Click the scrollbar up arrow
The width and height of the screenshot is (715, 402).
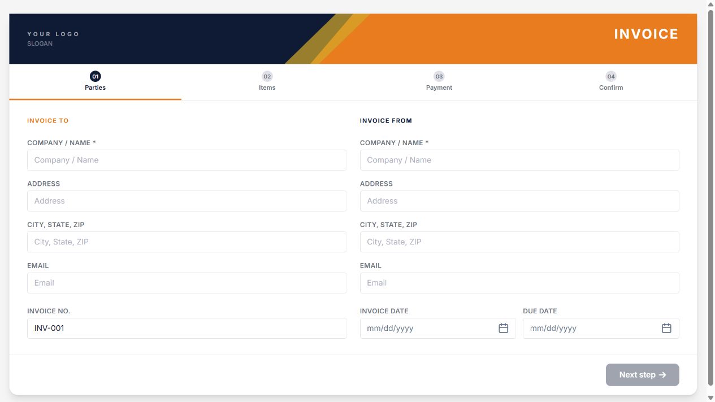pyautogui.click(x=710, y=4)
